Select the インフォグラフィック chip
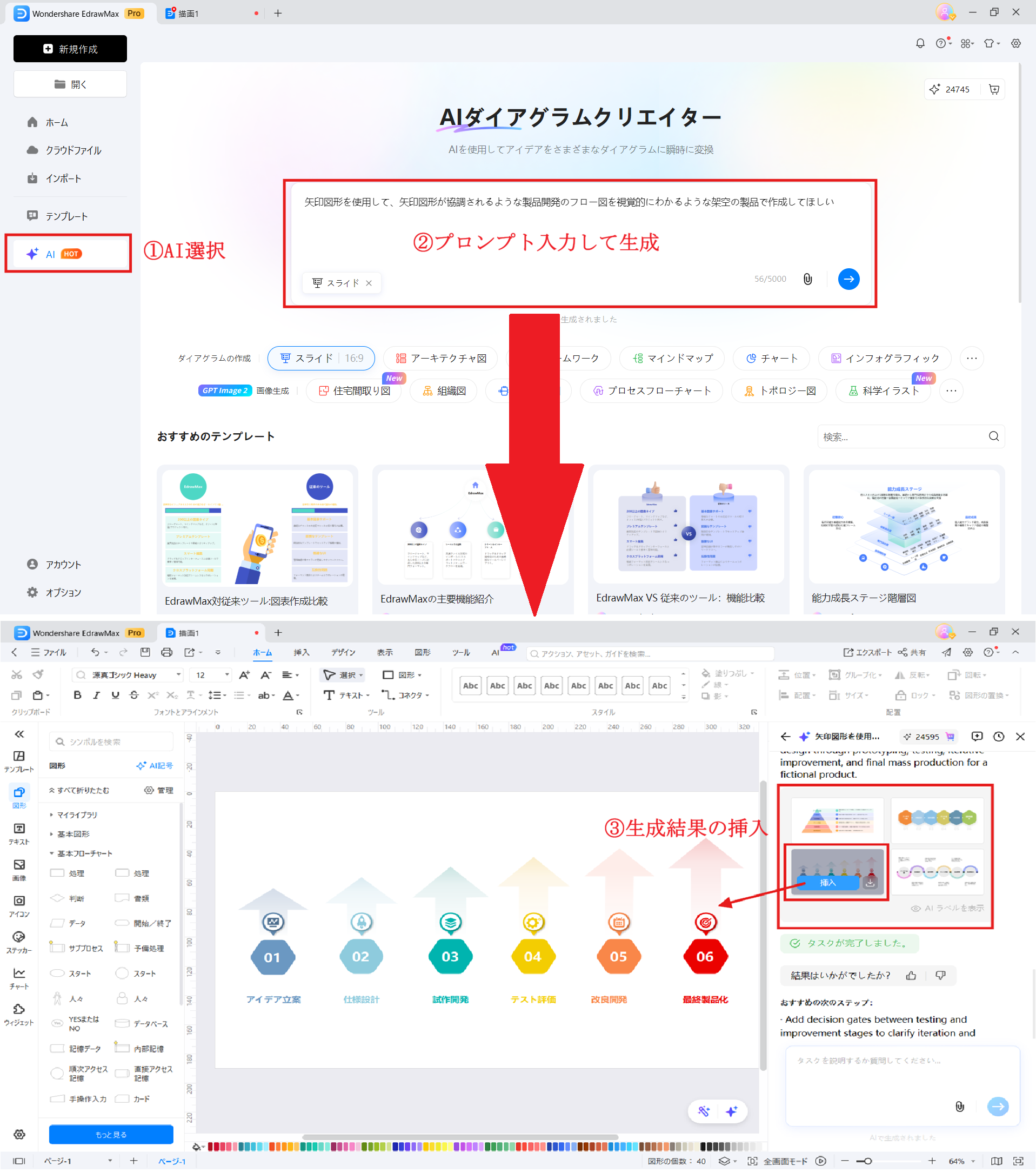Screen dimensions: 1036x1172 [885, 359]
